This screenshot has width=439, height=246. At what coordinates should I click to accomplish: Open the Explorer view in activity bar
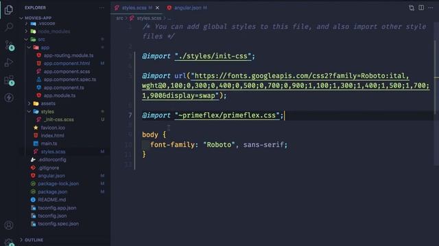[9, 10]
